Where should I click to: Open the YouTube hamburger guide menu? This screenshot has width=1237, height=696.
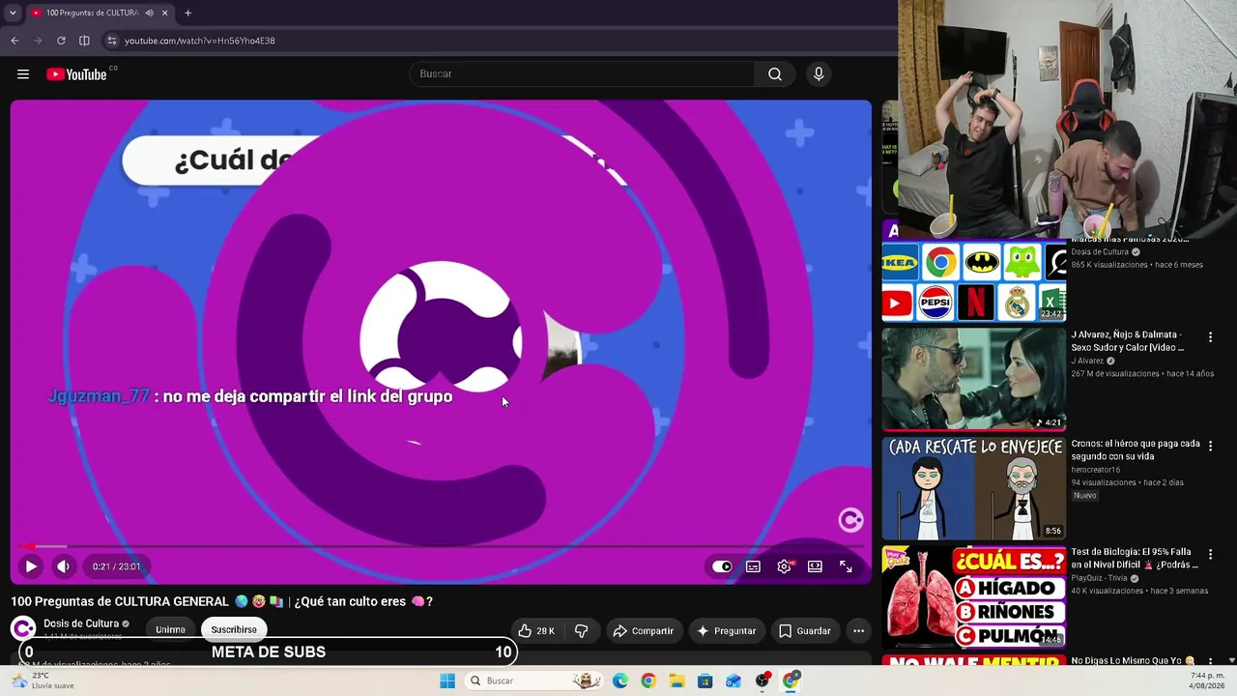pyautogui.click(x=23, y=74)
